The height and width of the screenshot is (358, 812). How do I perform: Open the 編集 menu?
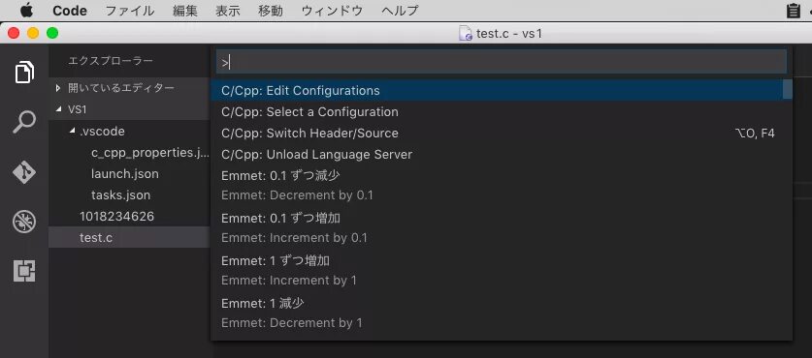tap(185, 11)
